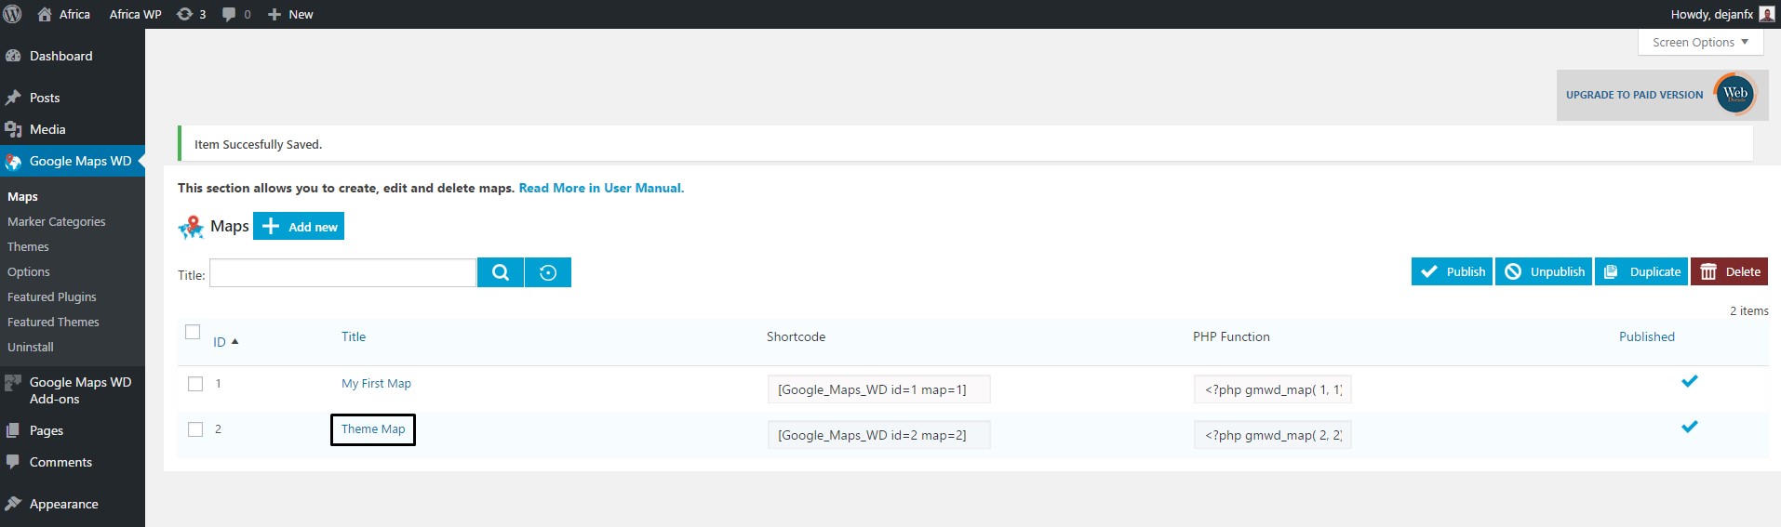Viewport: 1781px width, 527px height.
Task: Check the box for map ID 2
Action: 195,429
